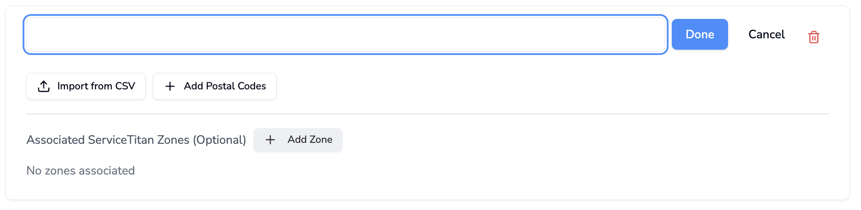Click the plus icon beside Add Postal Codes
The height and width of the screenshot is (210, 861).
(170, 86)
